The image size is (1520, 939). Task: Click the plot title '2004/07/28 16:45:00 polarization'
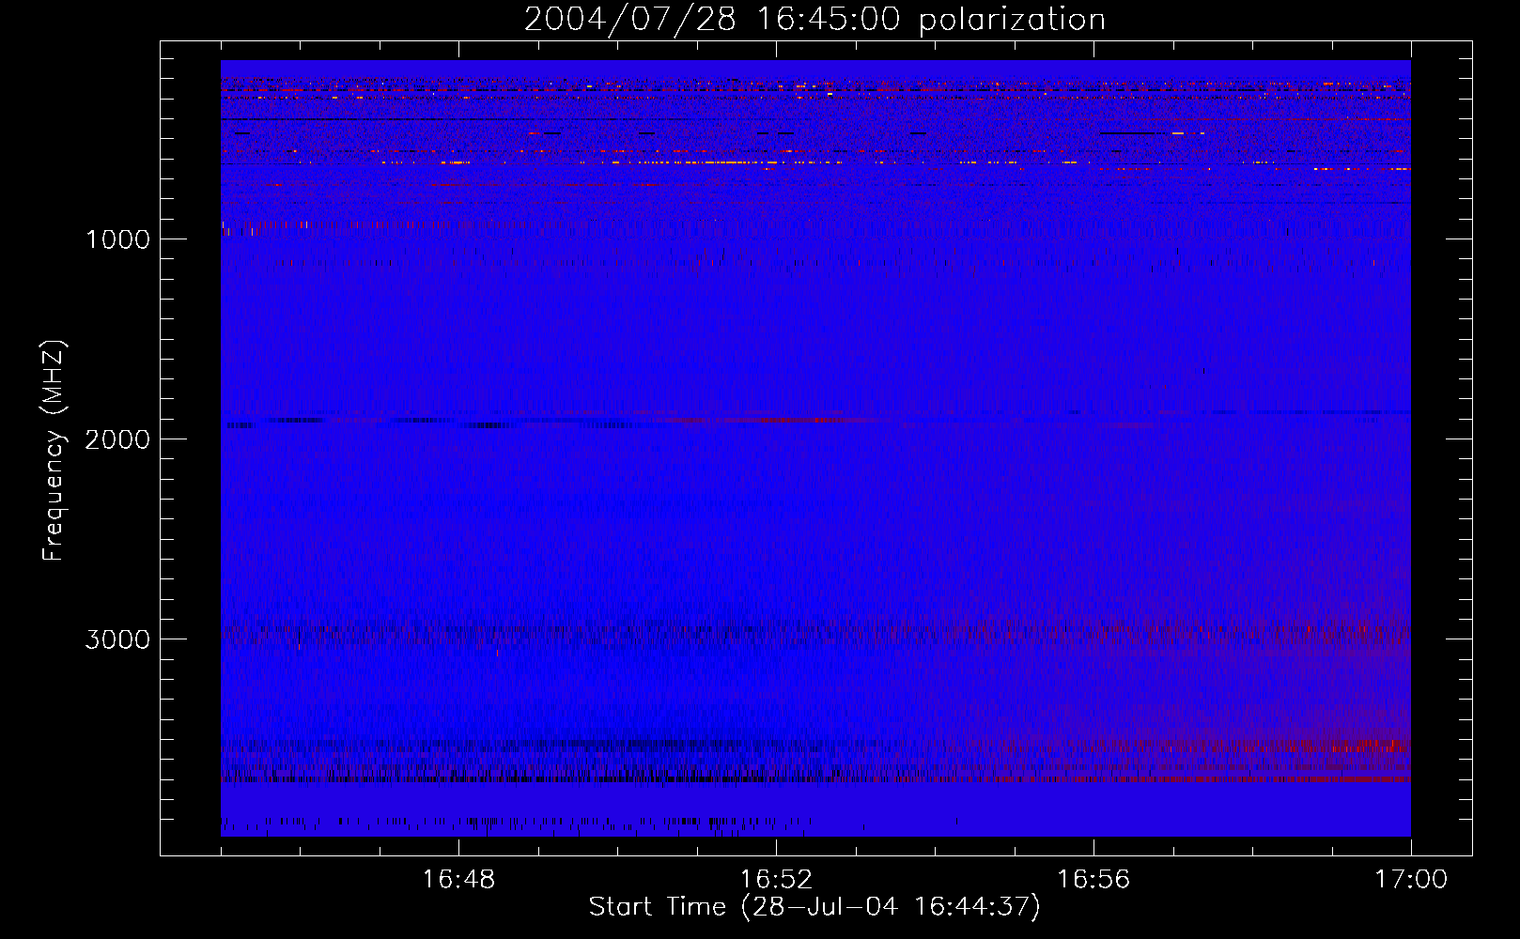pos(814,20)
